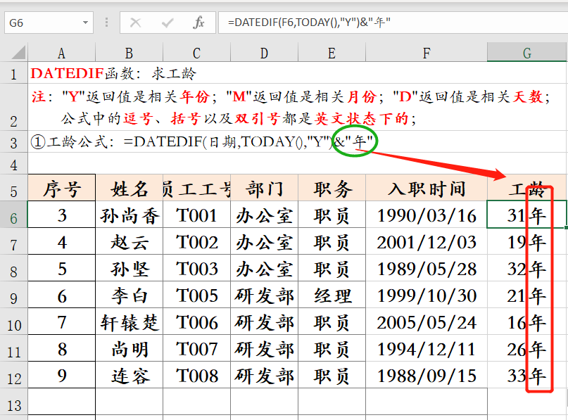
Task: Select column F header
Action: 427,53
